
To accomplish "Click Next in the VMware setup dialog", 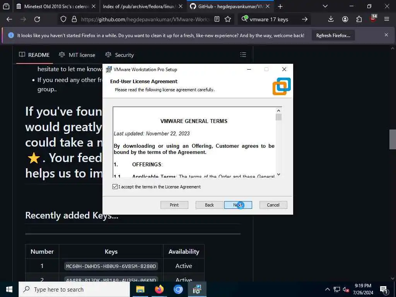I will point(238,205).
